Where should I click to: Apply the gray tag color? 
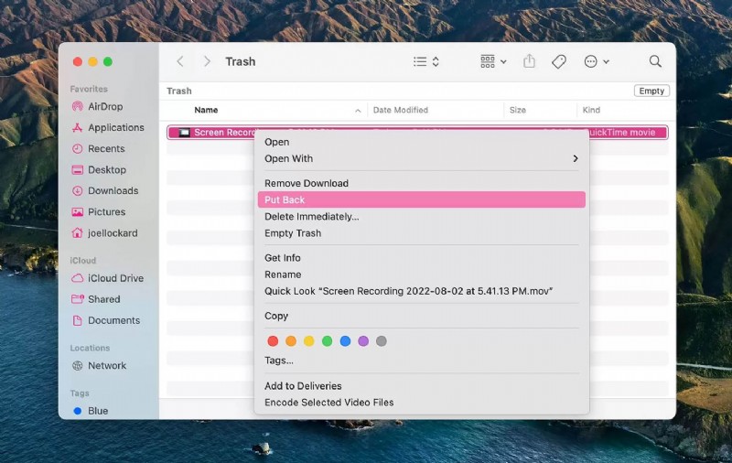click(382, 341)
